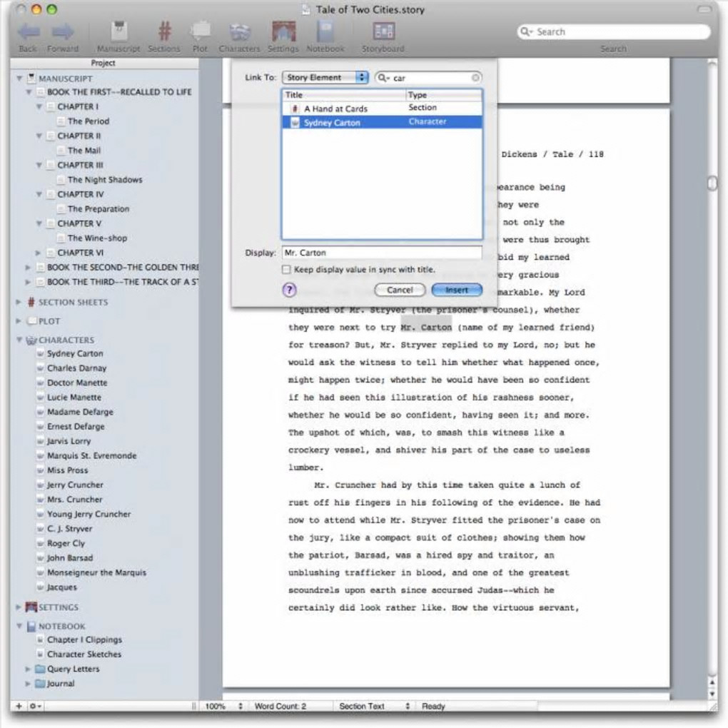The image size is (728, 728).
Task: Click the Project sidebar header
Action: (x=104, y=63)
